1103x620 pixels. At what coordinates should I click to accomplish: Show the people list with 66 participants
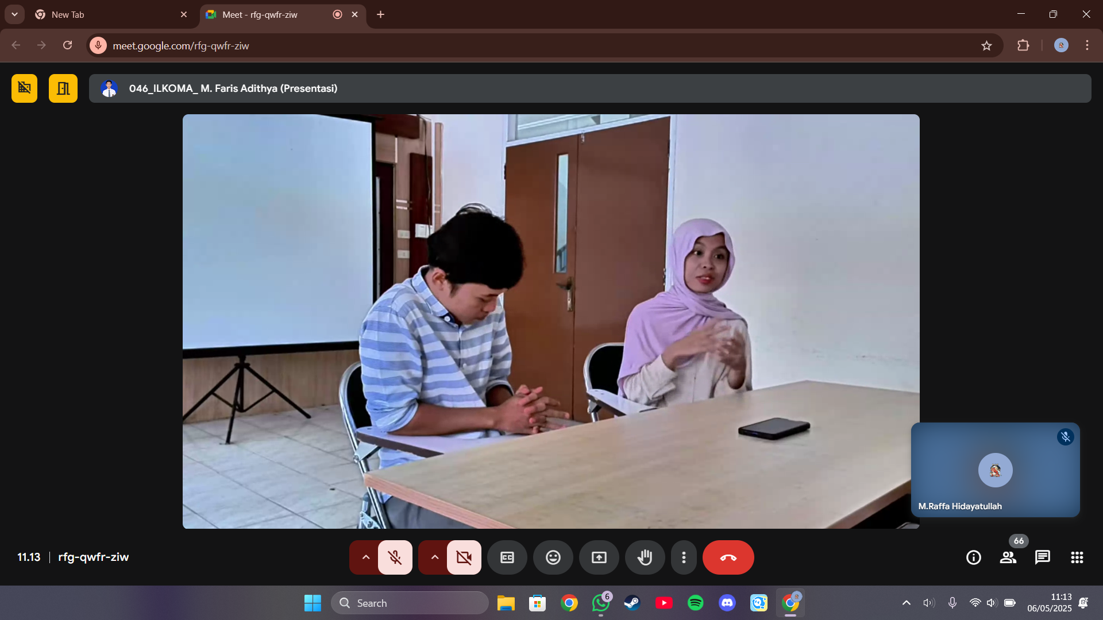click(x=1008, y=557)
